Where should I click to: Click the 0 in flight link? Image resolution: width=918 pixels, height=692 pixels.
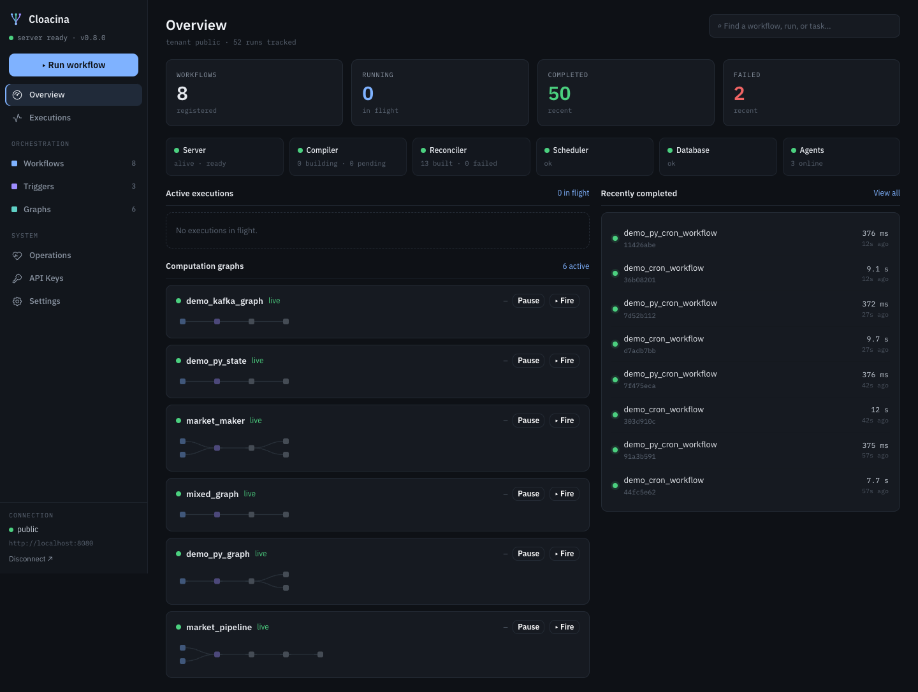coord(573,193)
